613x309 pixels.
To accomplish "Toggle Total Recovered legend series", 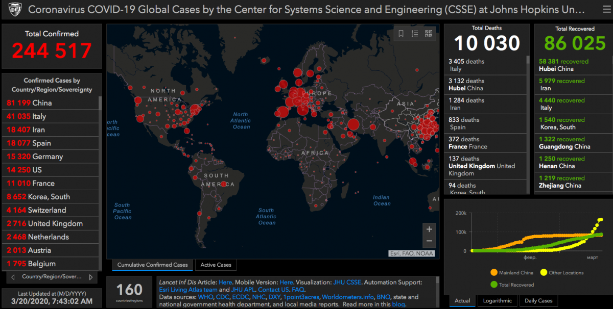I will [x=512, y=285].
